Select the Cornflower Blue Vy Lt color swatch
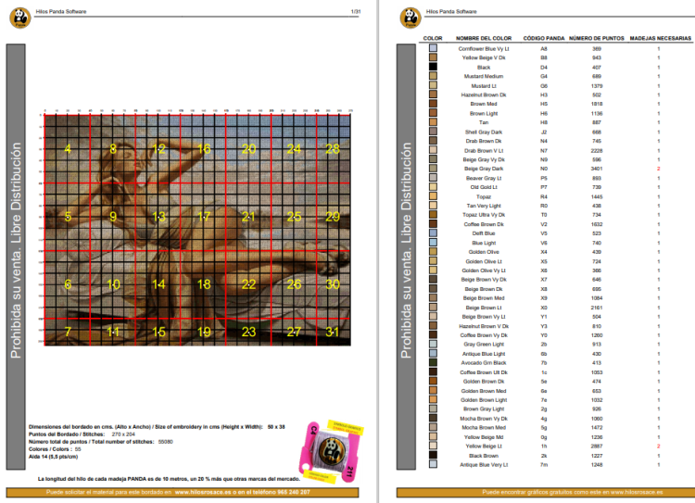This screenshot has height=503, width=695. [433, 48]
